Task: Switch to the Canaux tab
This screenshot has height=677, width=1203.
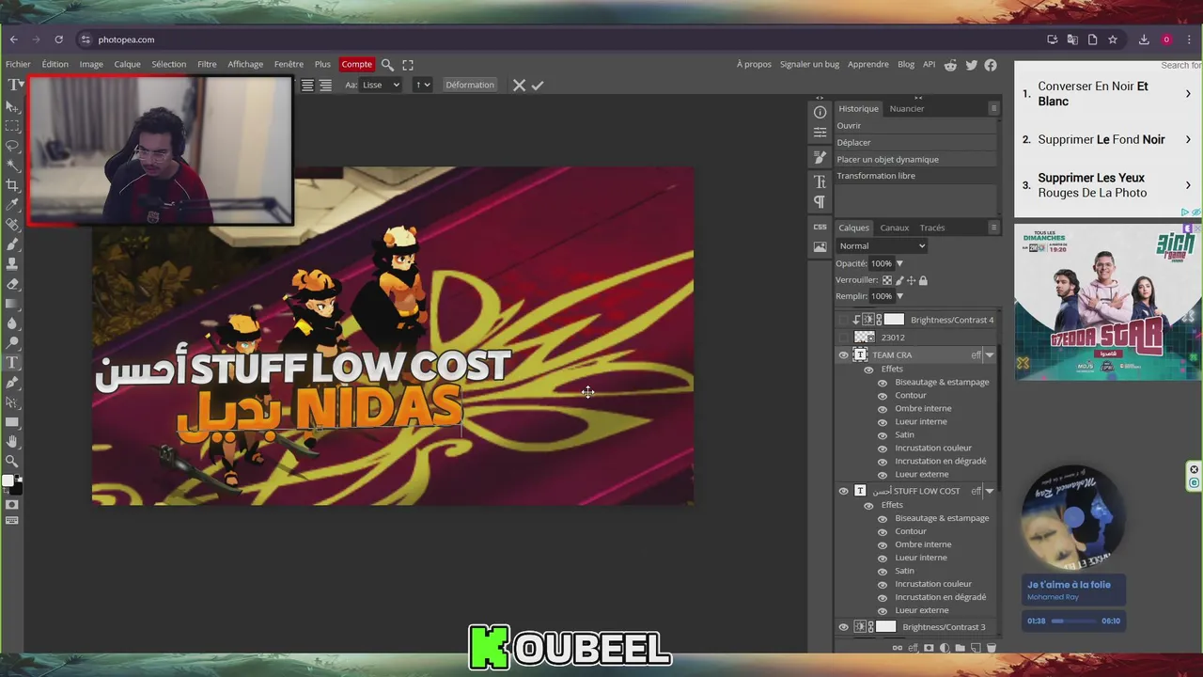Action: point(894,228)
